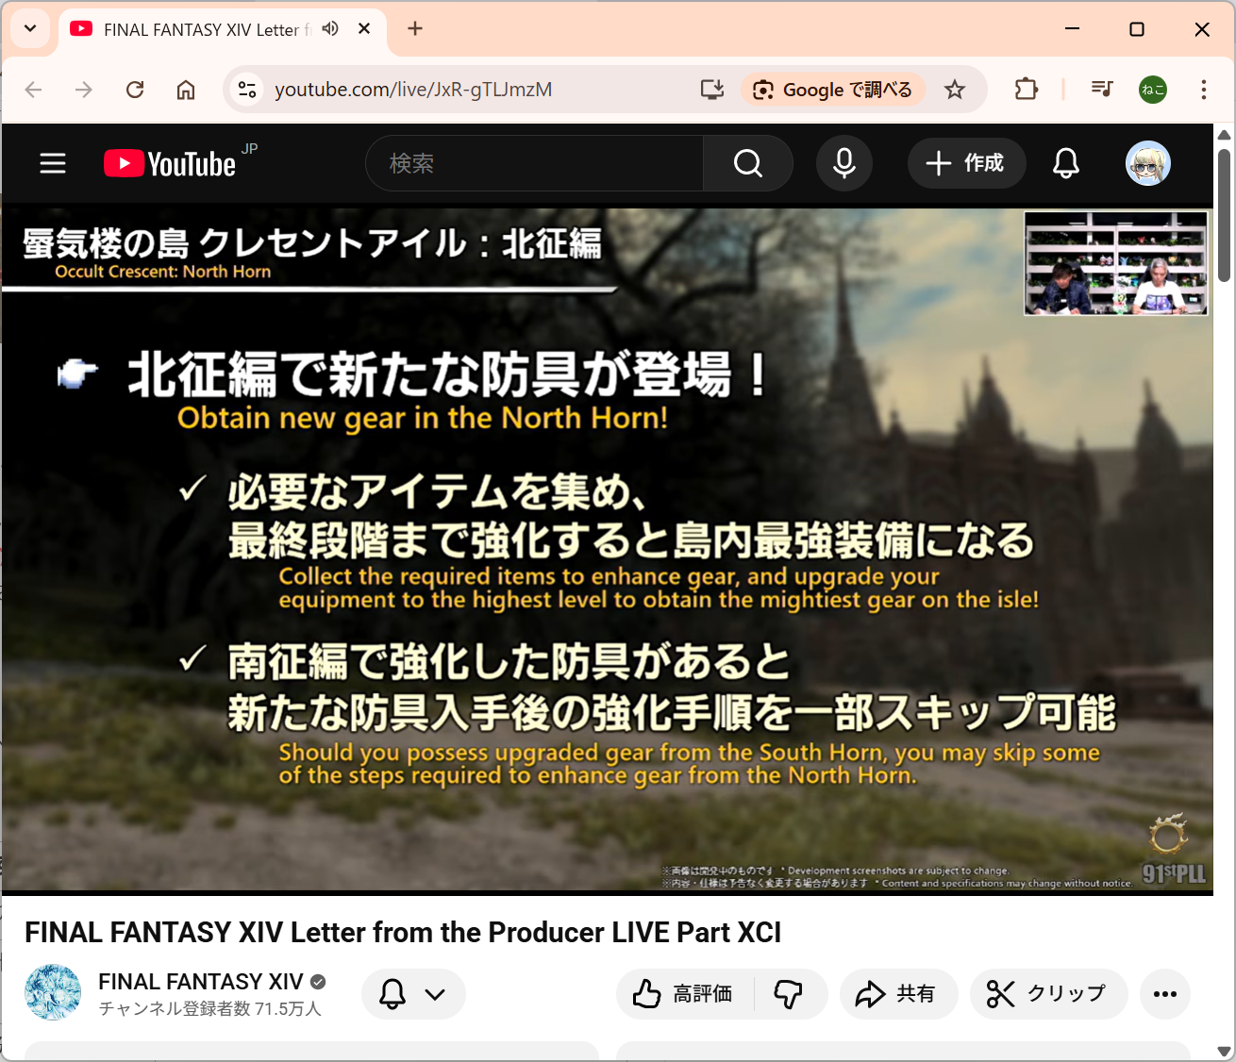
Task: Open the media control icon in toolbar
Action: 1101,90
